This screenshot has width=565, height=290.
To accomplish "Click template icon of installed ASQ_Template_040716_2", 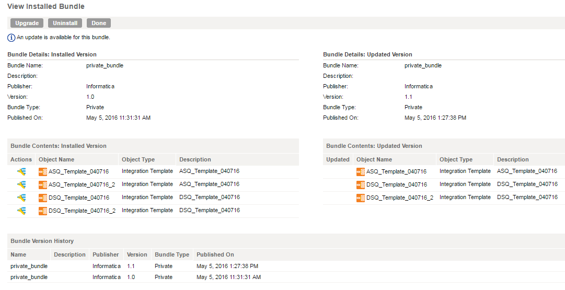I will pyautogui.click(x=43, y=185).
